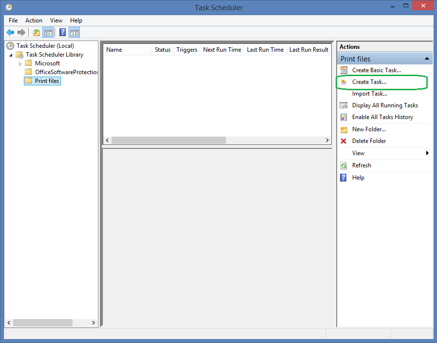Choose New Folder... action
This screenshot has height=343, width=437.
coord(369,129)
